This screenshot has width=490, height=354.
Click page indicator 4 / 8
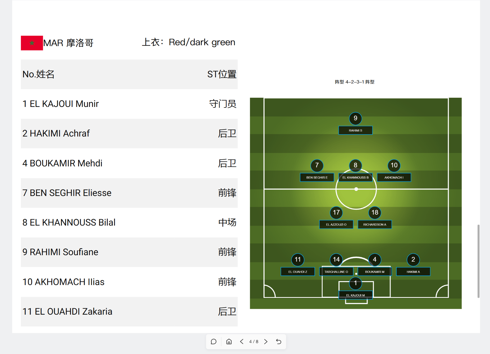click(254, 342)
